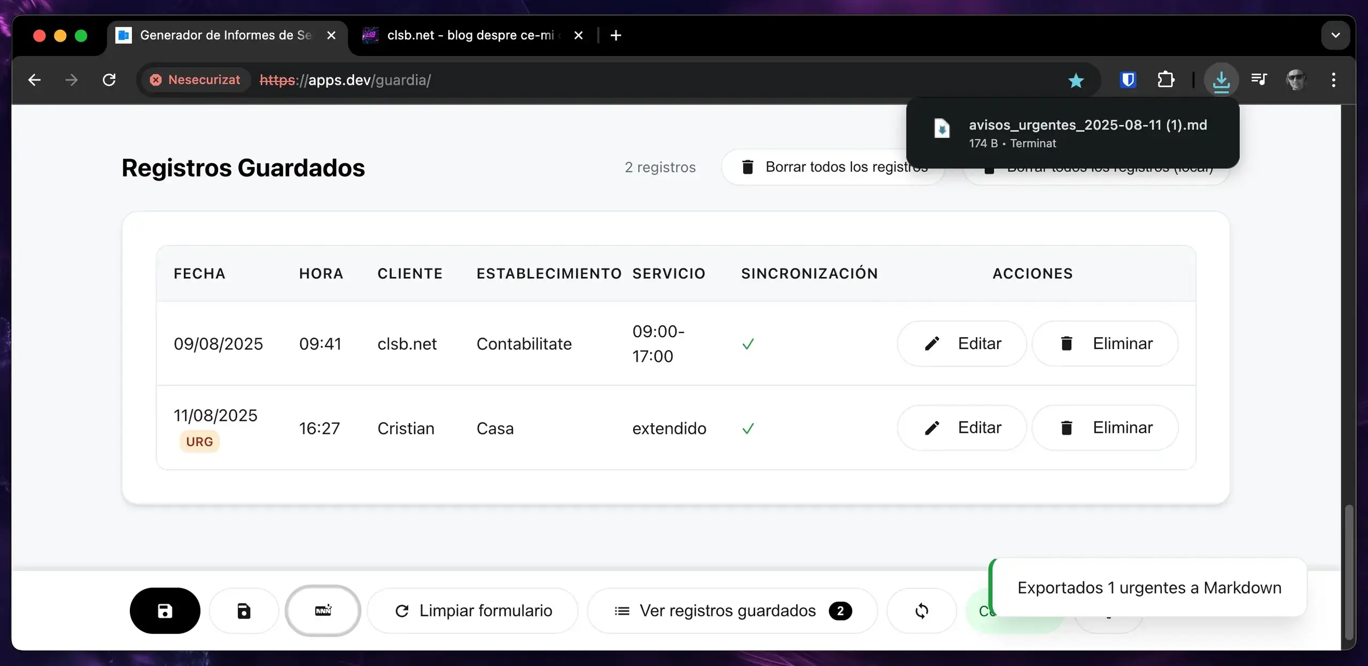The image size is (1368, 666).
Task: Delete the clsb.net record with Eliminar
Action: pos(1105,343)
